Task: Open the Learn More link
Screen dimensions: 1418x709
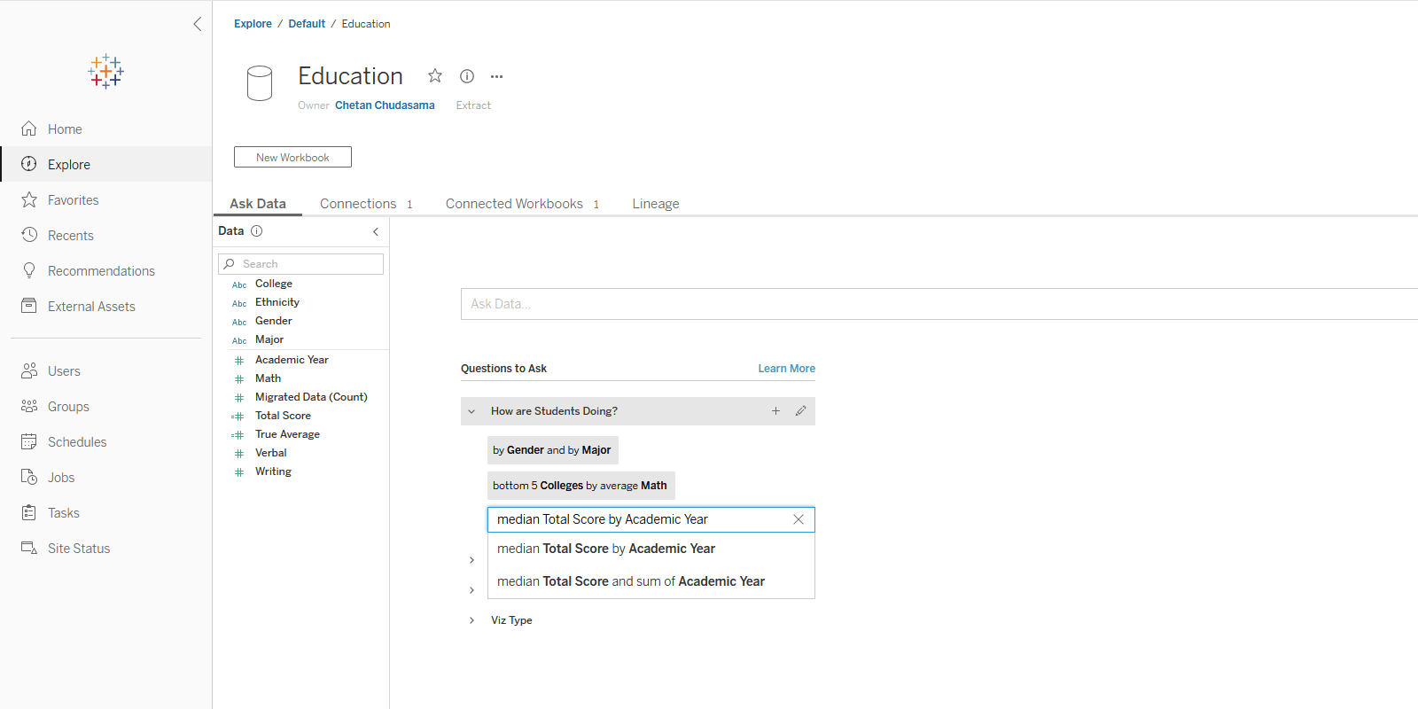Action: [x=786, y=369]
